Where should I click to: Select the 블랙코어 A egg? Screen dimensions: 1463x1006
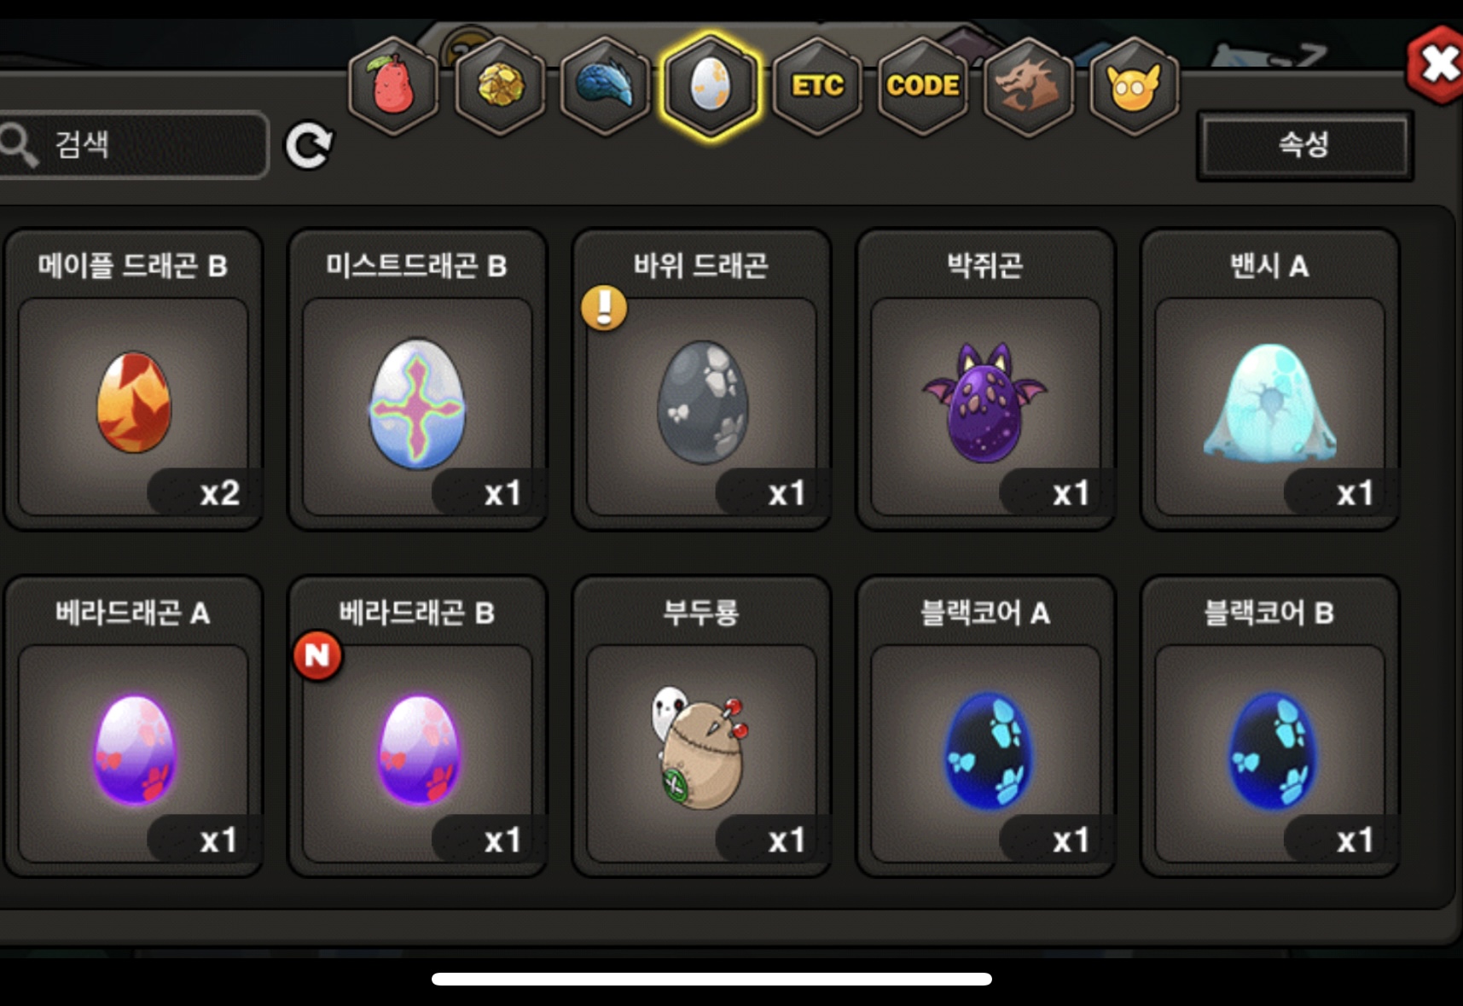pos(985,727)
